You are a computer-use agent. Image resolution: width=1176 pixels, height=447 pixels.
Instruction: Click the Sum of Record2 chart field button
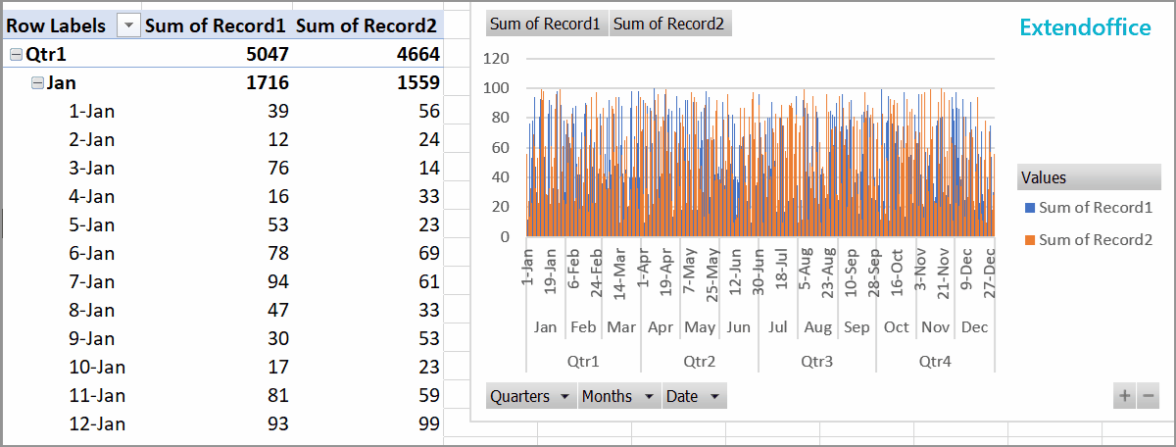[x=669, y=24]
